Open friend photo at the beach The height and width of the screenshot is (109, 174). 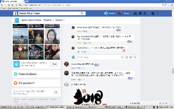pos(20,36)
